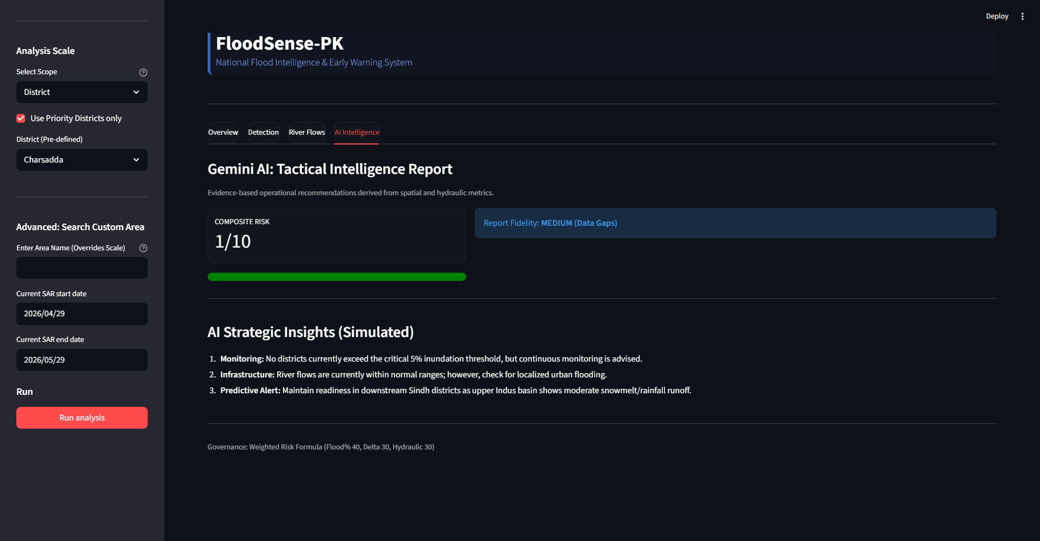Click the Gemini AI Tactical Intelligence Report heading

pyautogui.click(x=330, y=169)
